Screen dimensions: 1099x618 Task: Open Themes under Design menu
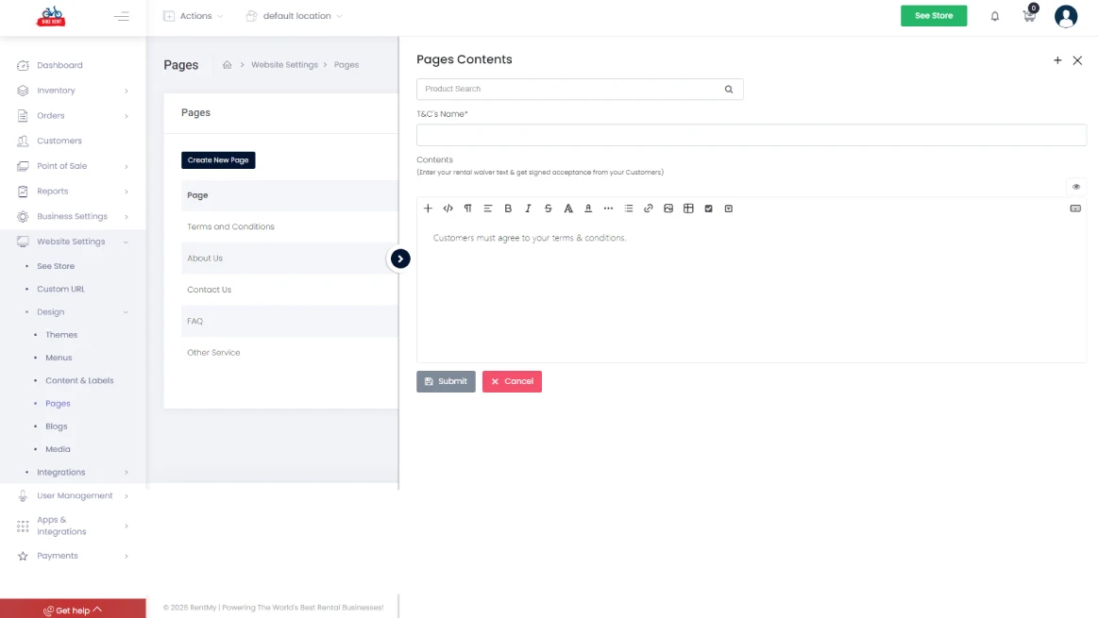click(x=61, y=335)
